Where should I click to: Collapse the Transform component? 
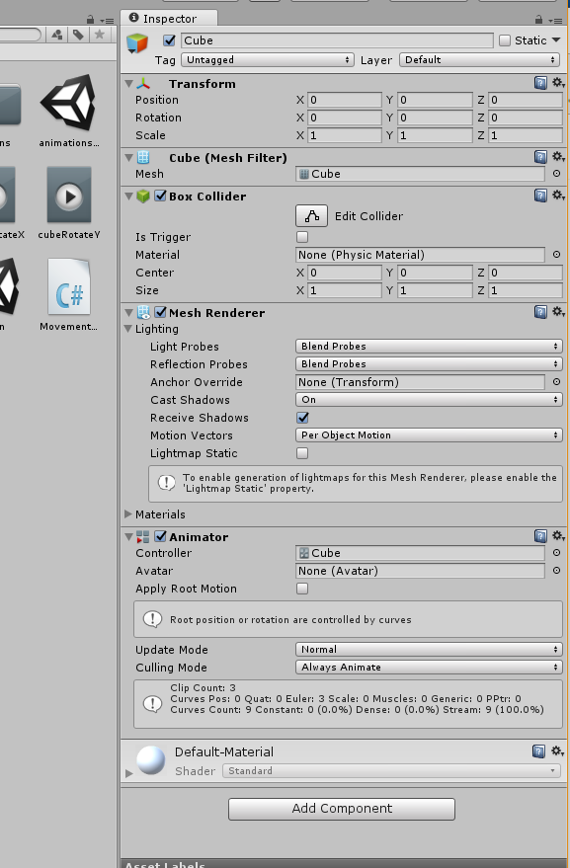pyautogui.click(x=129, y=83)
